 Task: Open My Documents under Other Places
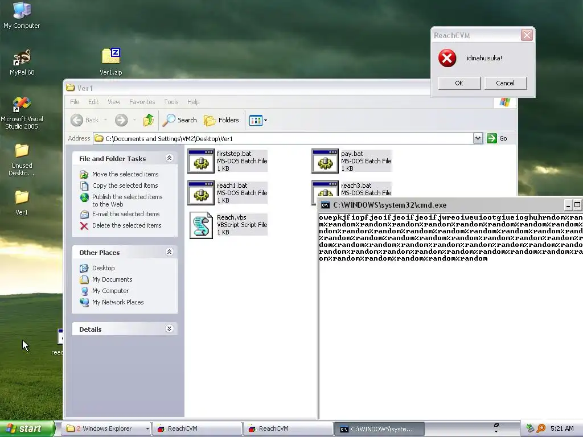click(112, 279)
